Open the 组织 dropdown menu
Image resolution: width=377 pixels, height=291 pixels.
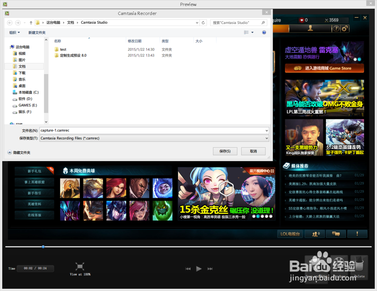(x=14, y=33)
